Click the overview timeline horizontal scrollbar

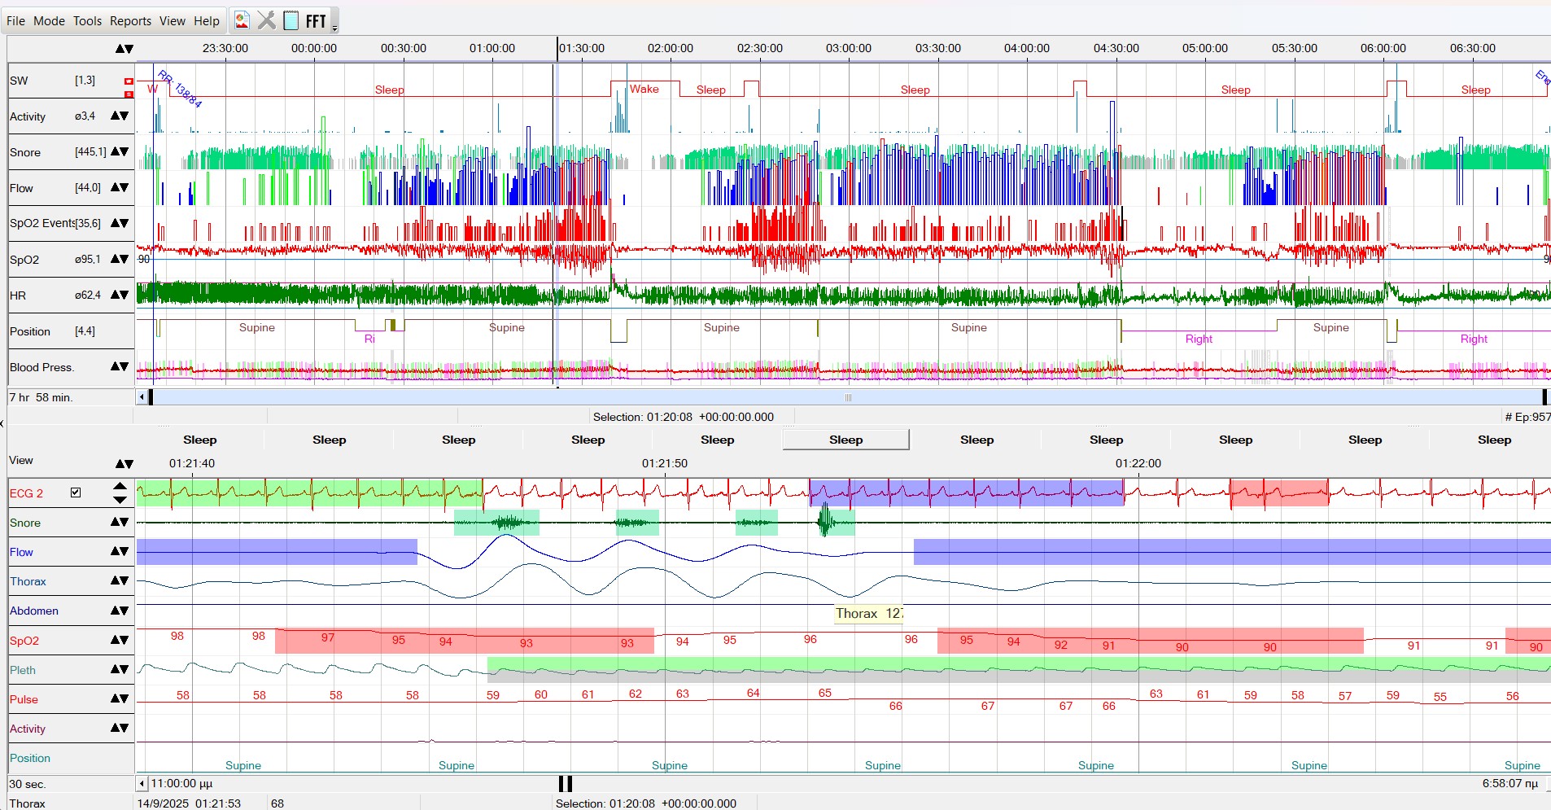point(846,397)
